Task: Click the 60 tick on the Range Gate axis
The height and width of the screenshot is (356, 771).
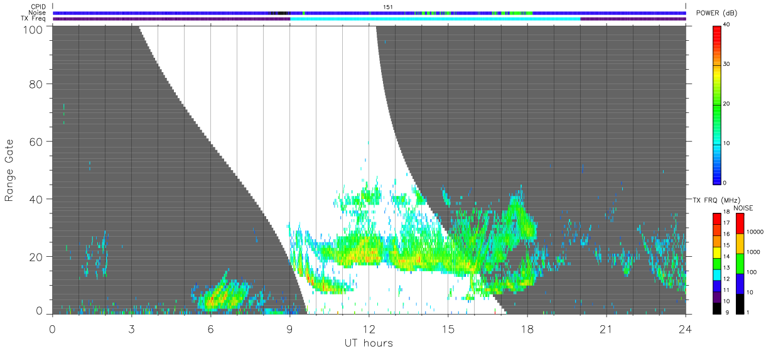Action: click(x=36, y=141)
